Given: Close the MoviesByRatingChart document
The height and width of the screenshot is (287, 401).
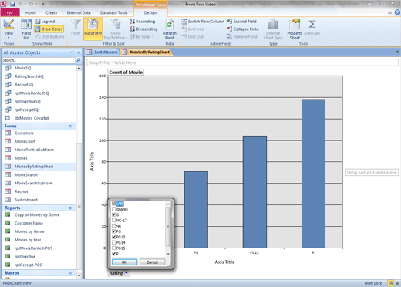Looking at the screenshot, I should [397, 52].
